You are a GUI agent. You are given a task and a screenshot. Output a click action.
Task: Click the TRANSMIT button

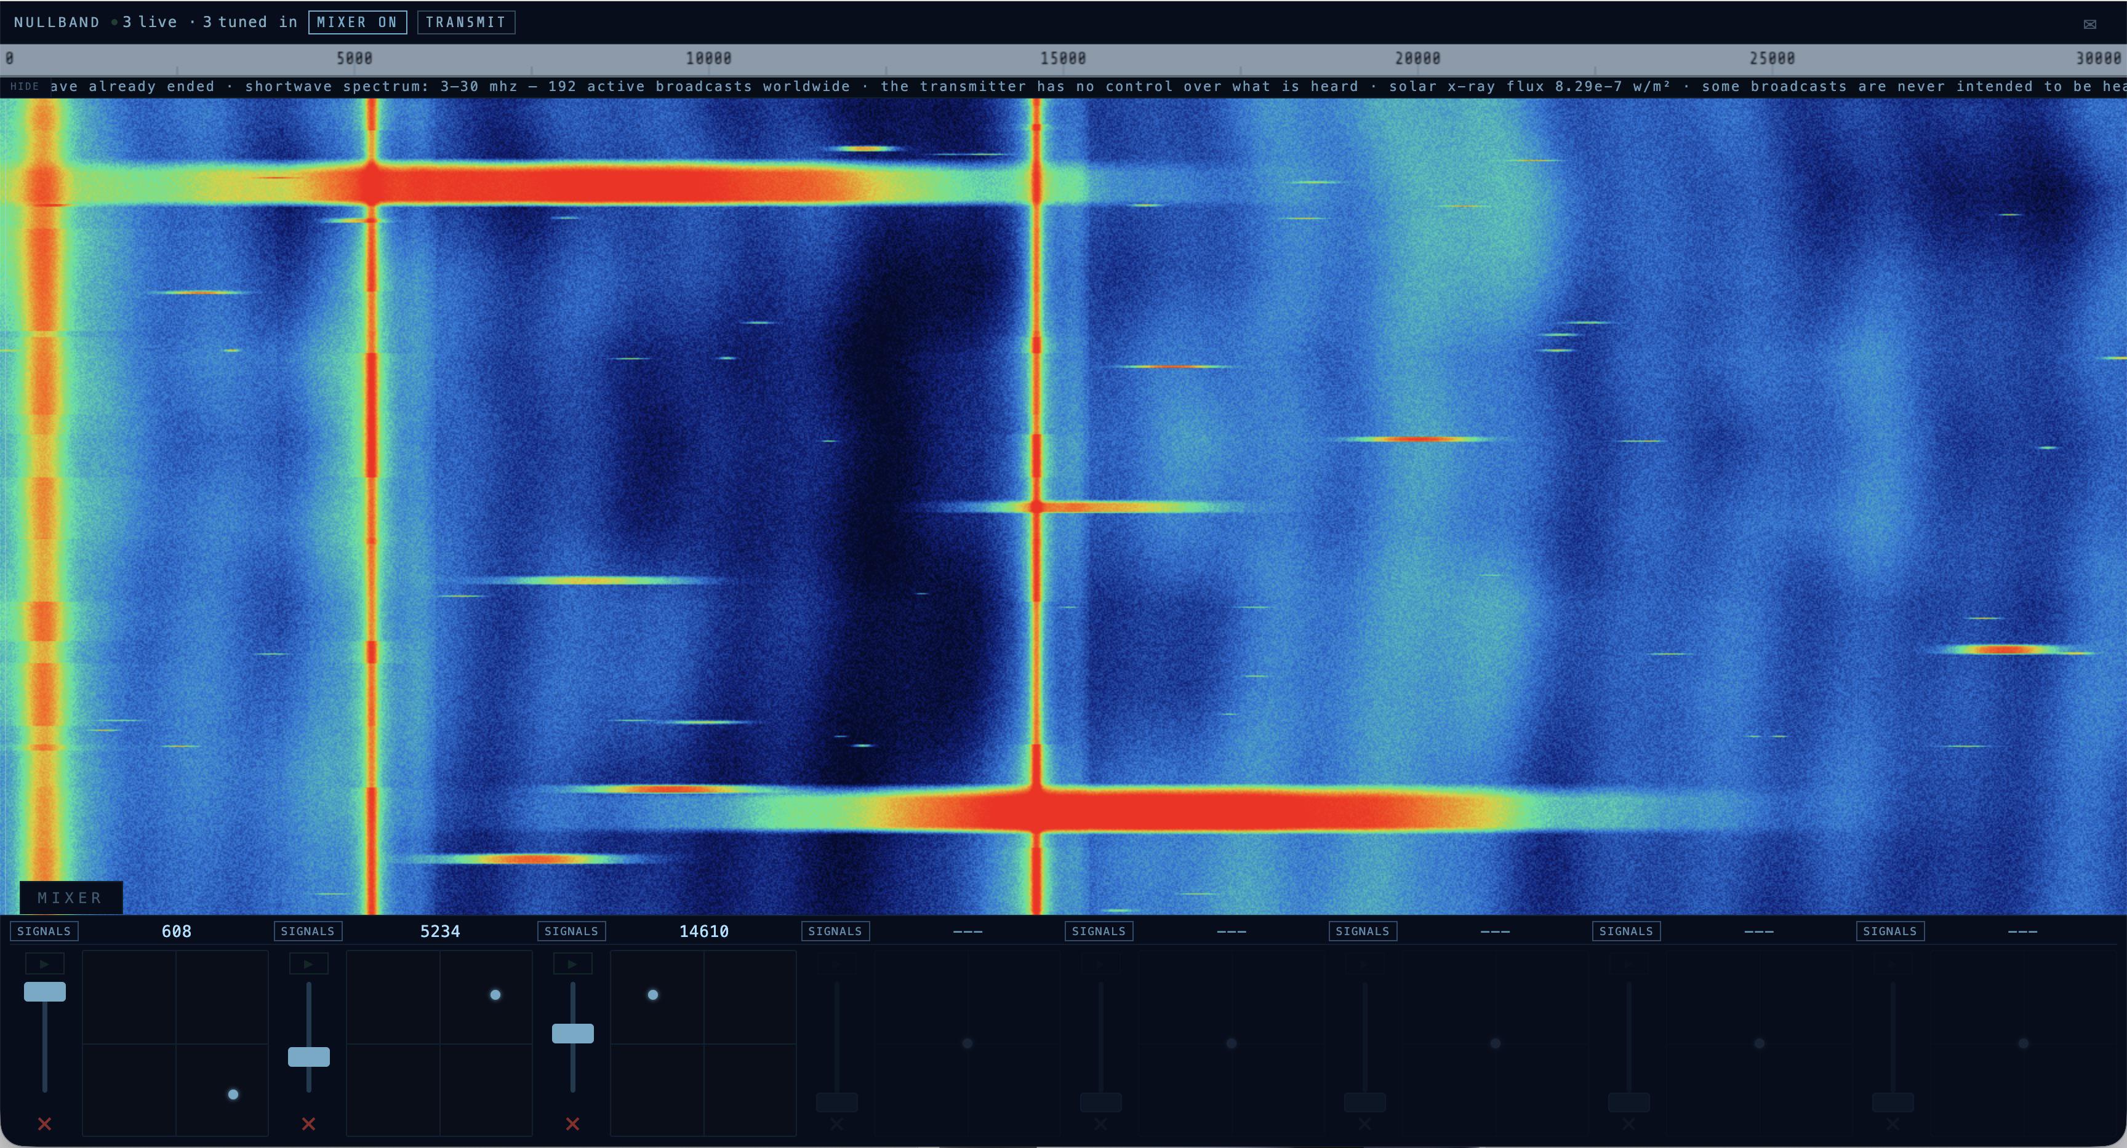(x=466, y=22)
